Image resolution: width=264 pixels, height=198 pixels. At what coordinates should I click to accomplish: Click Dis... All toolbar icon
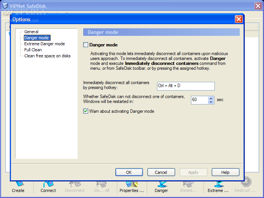tap(102, 187)
